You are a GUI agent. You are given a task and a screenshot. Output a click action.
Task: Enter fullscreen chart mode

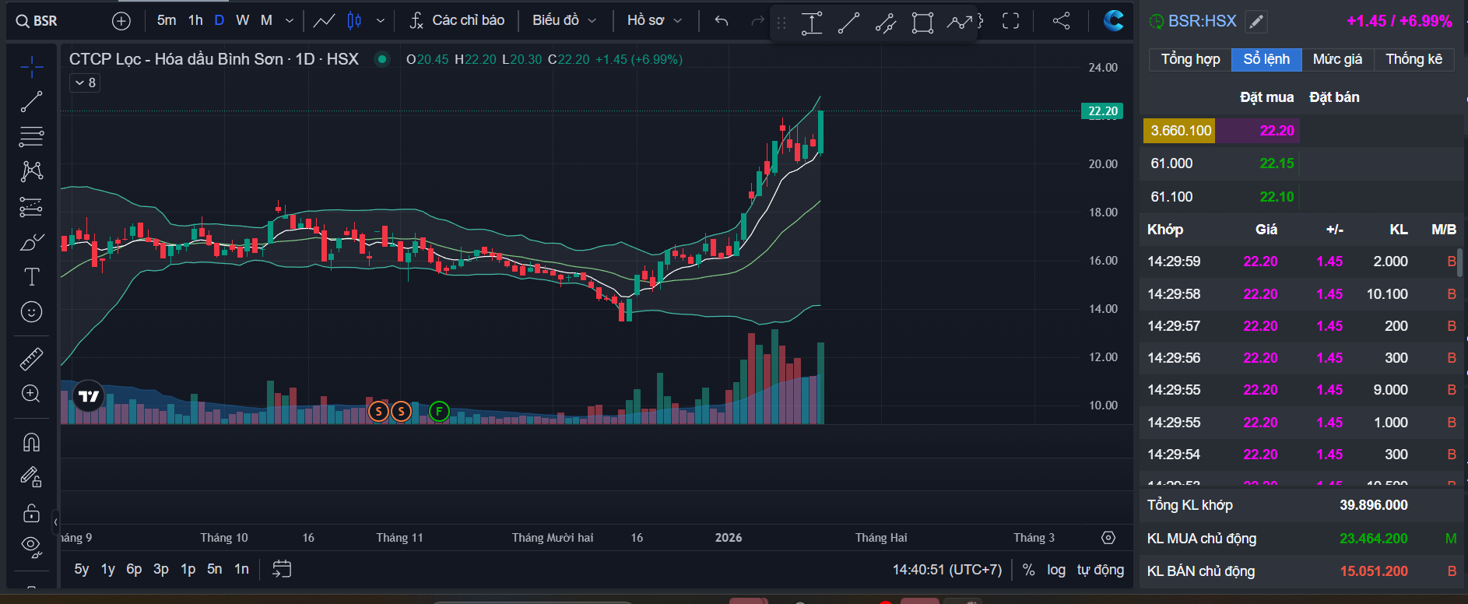[1010, 21]
